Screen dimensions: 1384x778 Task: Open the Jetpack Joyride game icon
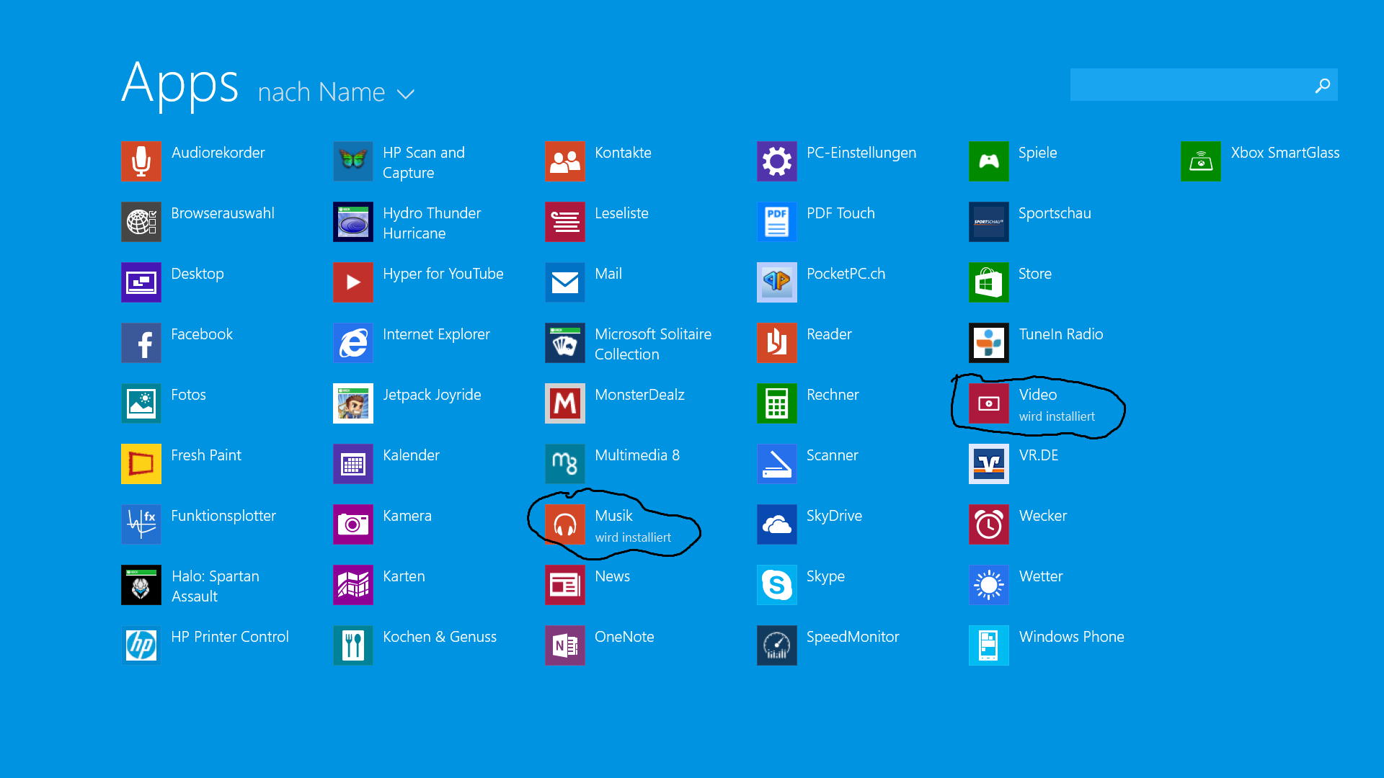tap(353, 403)
